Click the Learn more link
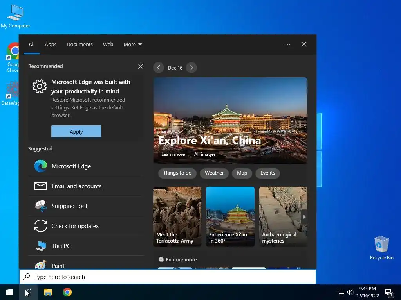The height and width of the screenshot is (300, 401). click(173, 154)
